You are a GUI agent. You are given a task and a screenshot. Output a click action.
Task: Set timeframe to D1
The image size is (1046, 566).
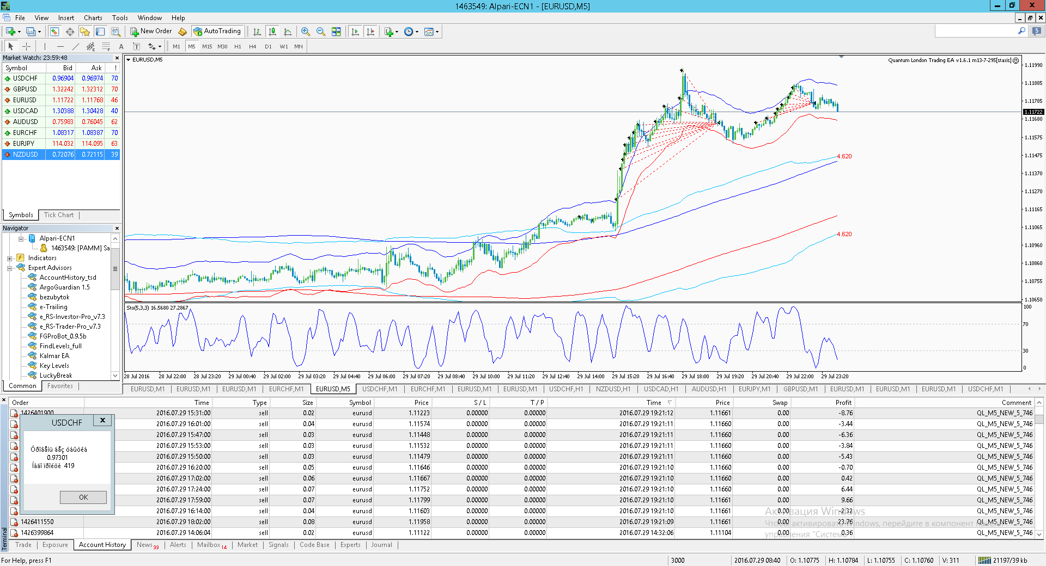pyautogui.click(x=268, y=46)
